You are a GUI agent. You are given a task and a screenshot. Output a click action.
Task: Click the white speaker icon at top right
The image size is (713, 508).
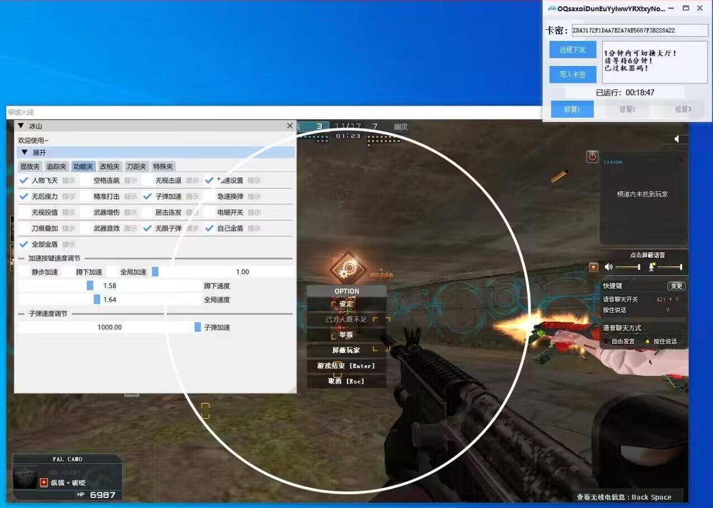coord(677,139)
